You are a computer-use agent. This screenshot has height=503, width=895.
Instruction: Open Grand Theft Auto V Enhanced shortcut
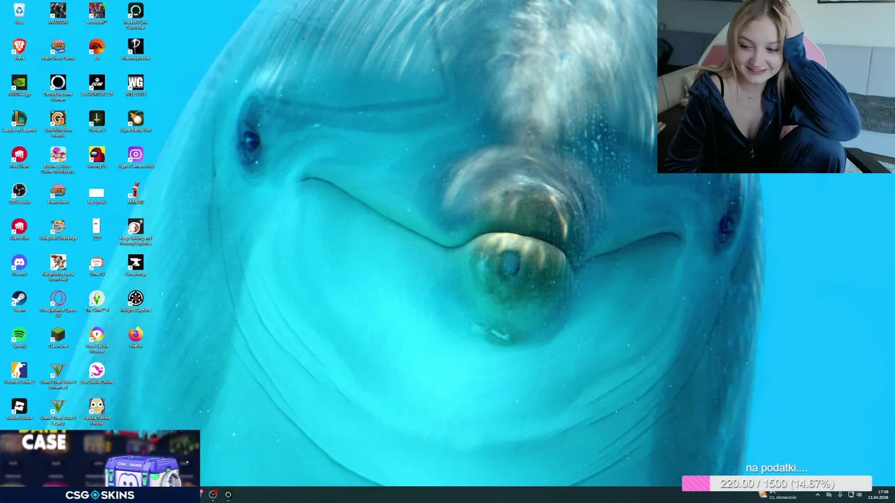(x=58, y=376)
